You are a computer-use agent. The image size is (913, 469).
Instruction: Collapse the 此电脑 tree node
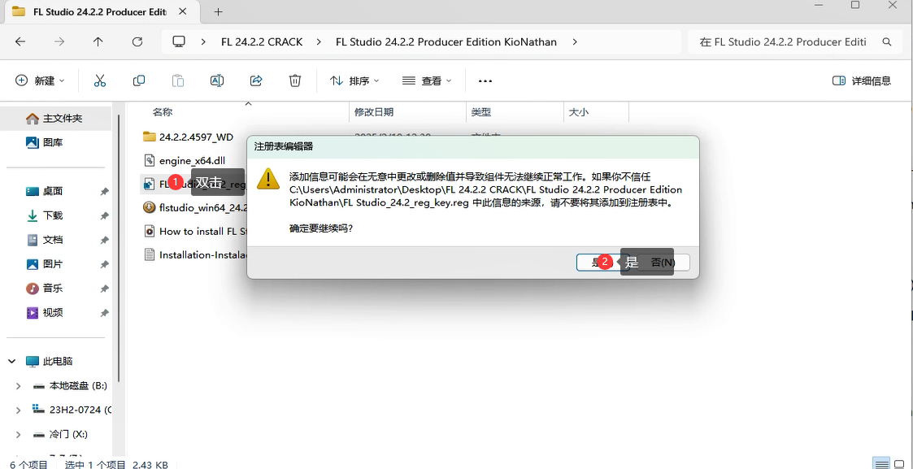click(x=11, y=362)
